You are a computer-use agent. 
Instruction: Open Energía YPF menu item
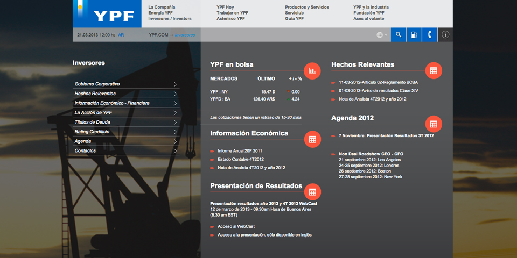160,13
